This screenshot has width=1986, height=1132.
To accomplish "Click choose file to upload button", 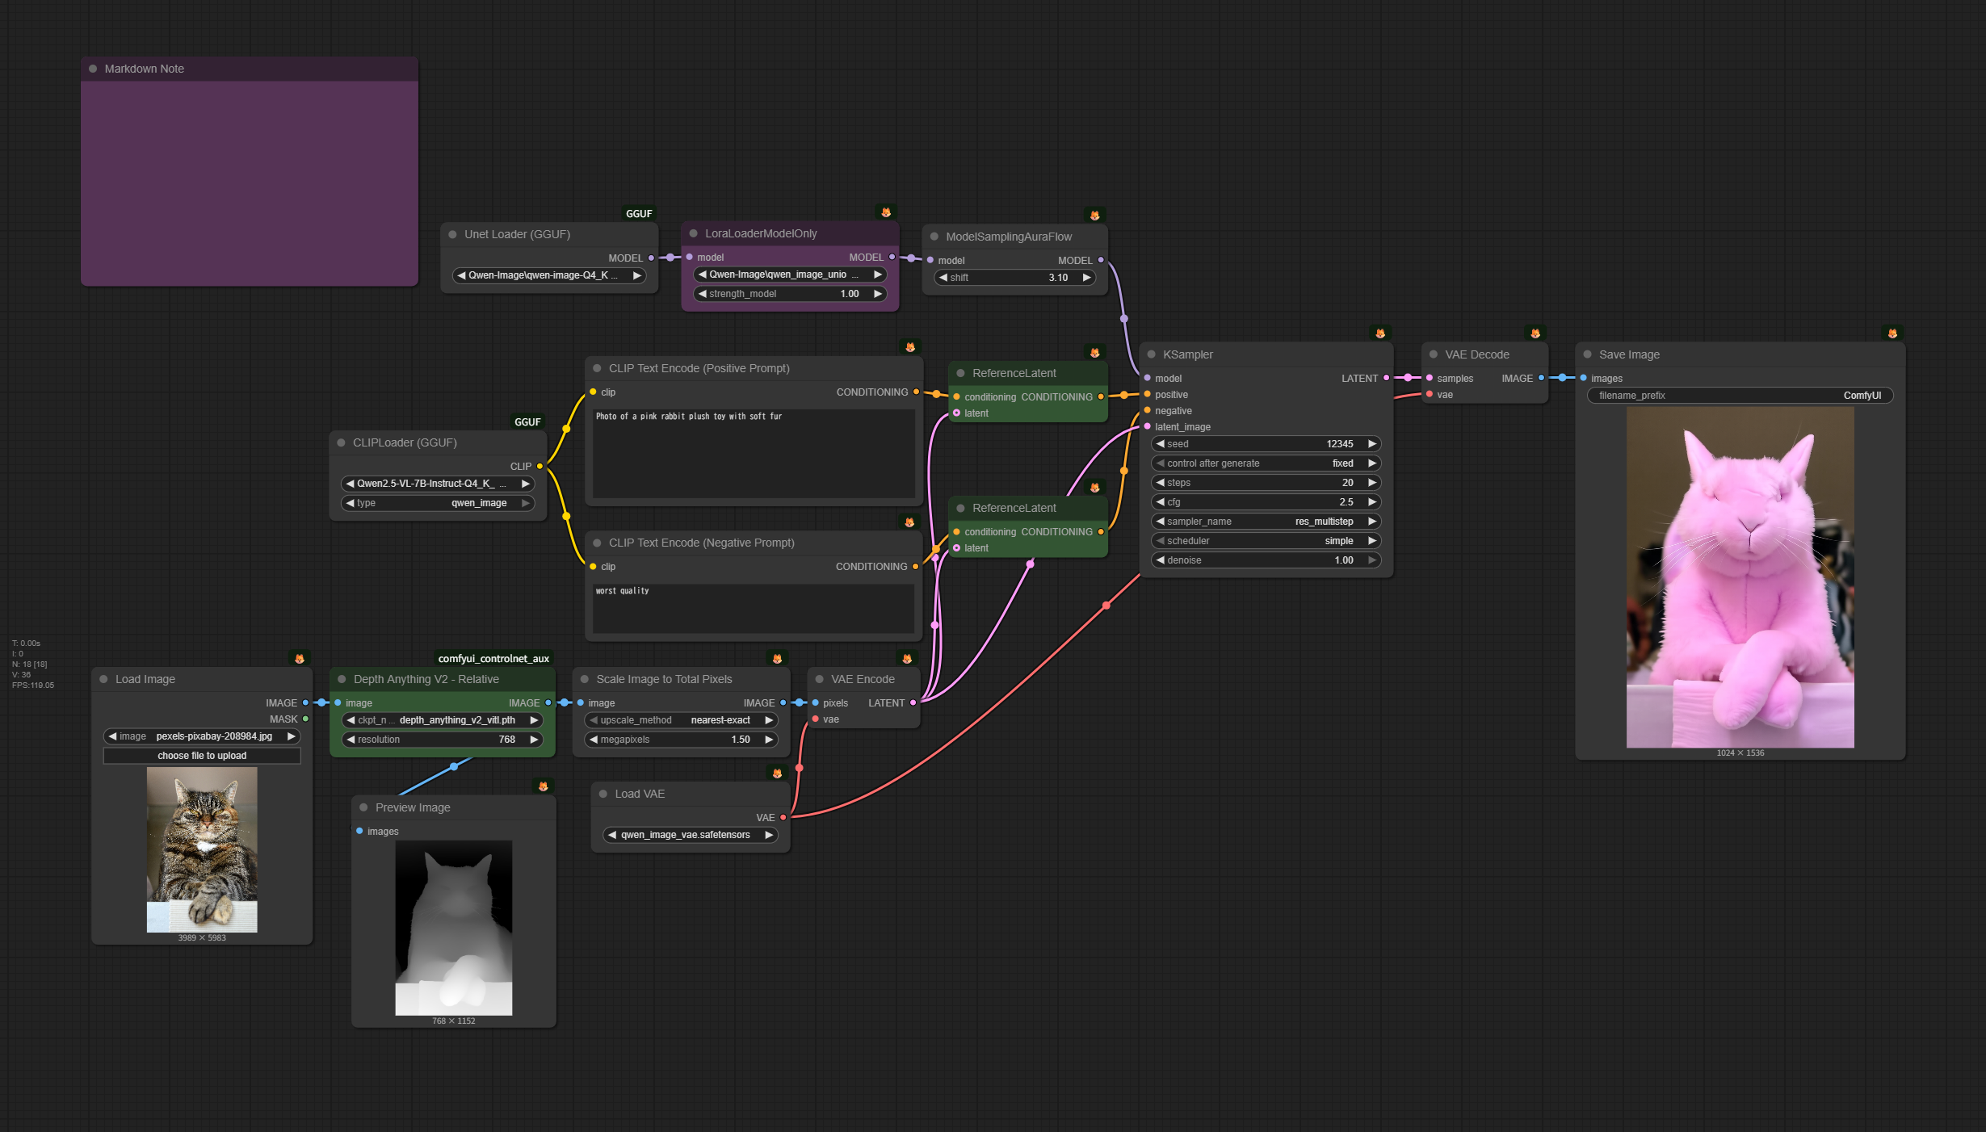I will click(202, 756).
